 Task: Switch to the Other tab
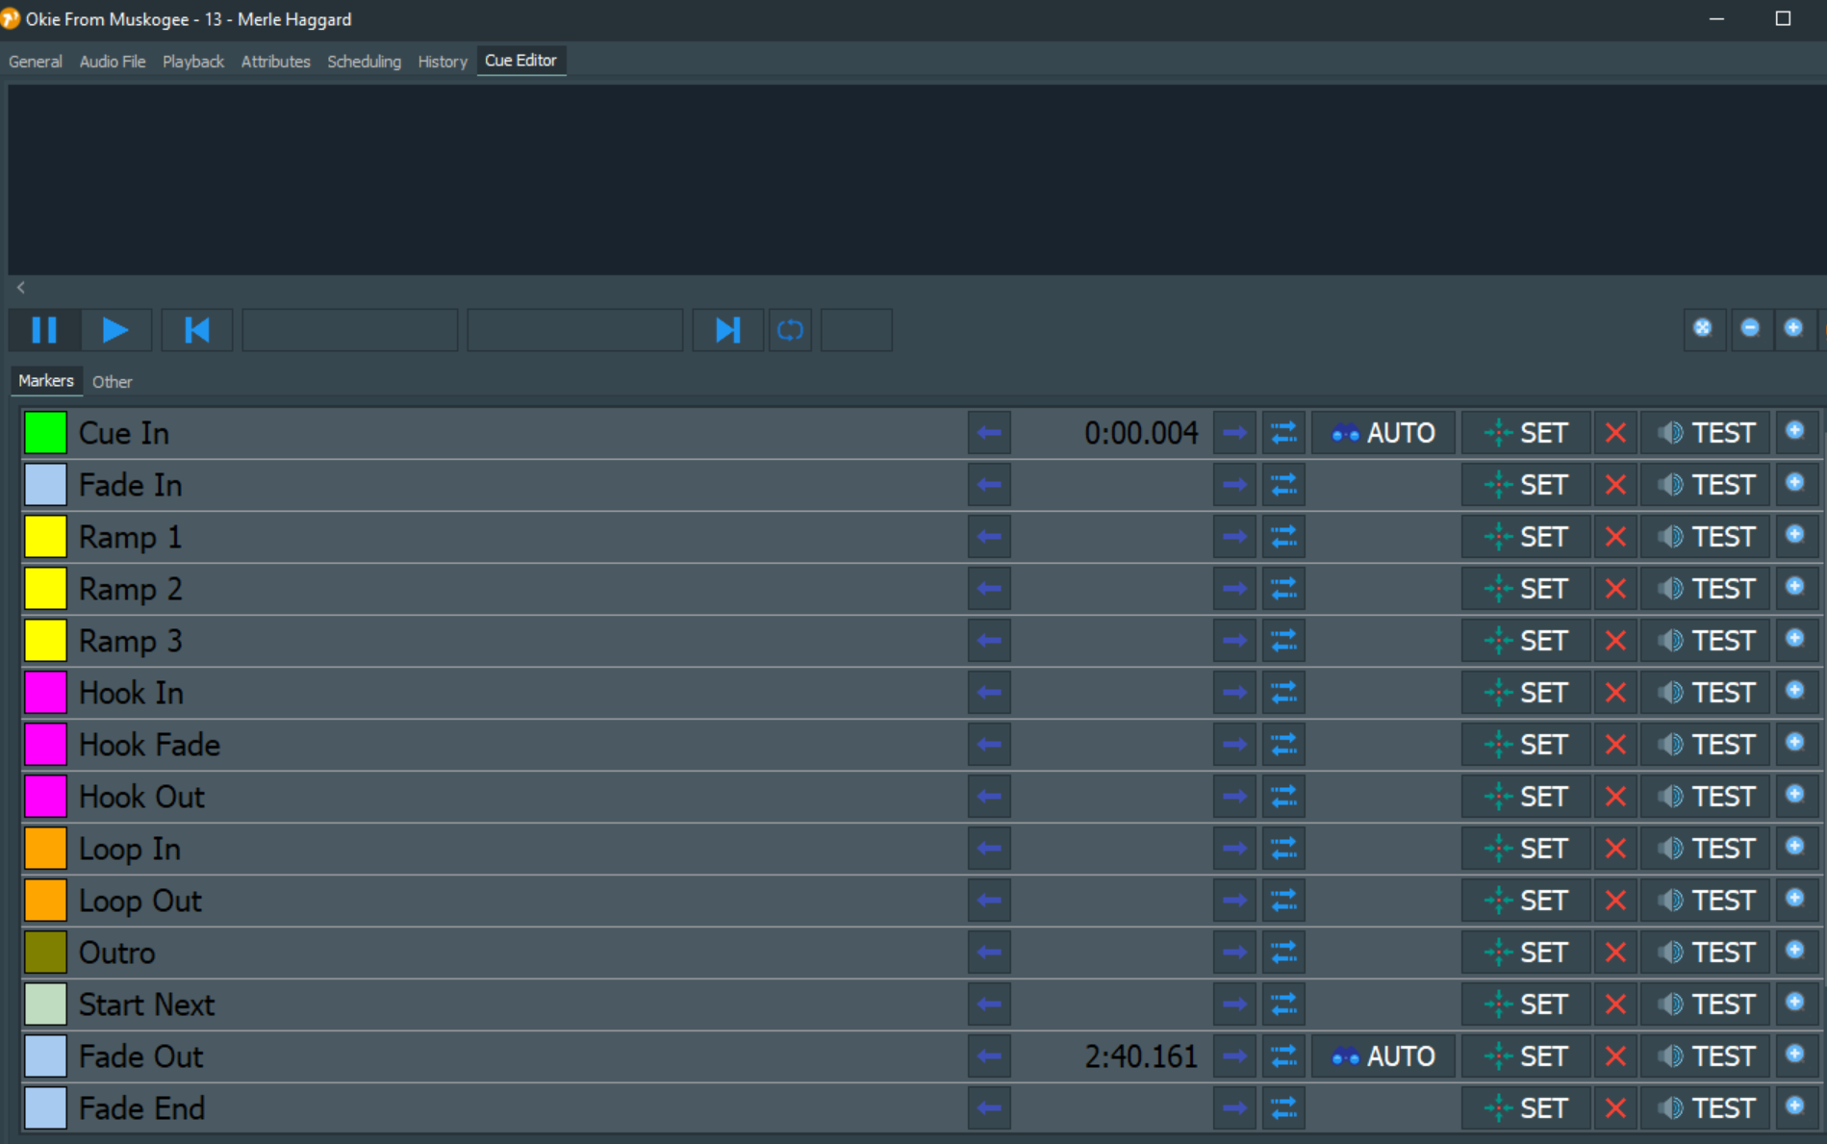(112, 382)
